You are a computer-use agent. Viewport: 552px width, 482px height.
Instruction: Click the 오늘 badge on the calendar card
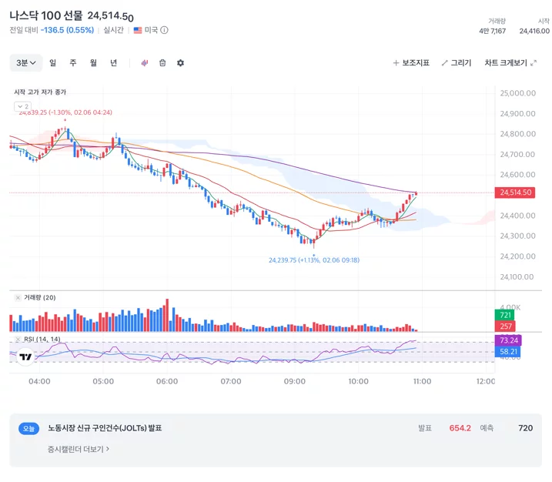[x=28, y=428]
